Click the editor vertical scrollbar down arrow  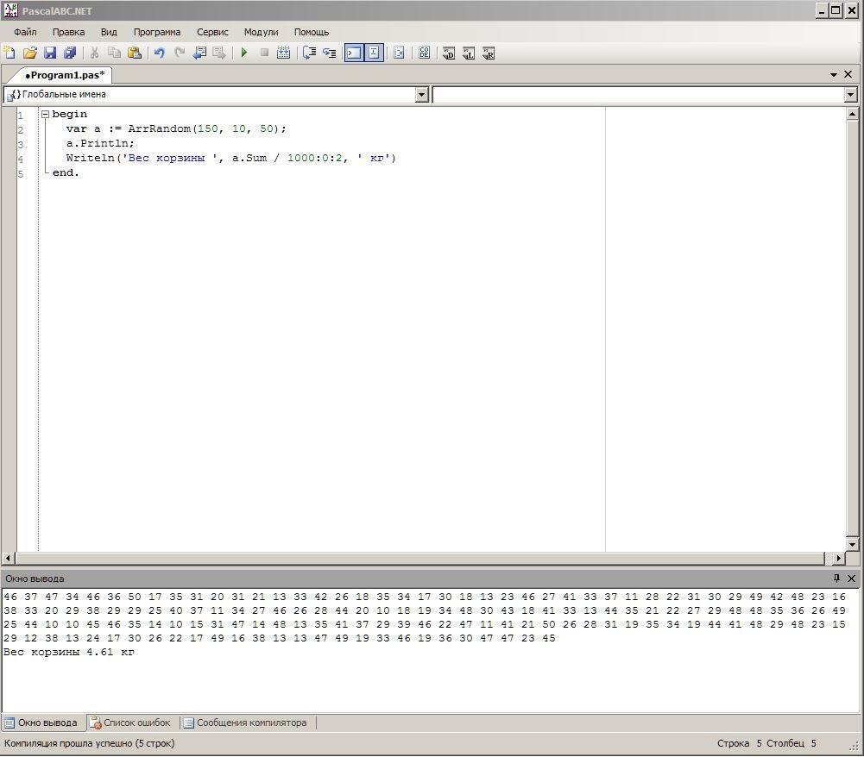(853, 544)
